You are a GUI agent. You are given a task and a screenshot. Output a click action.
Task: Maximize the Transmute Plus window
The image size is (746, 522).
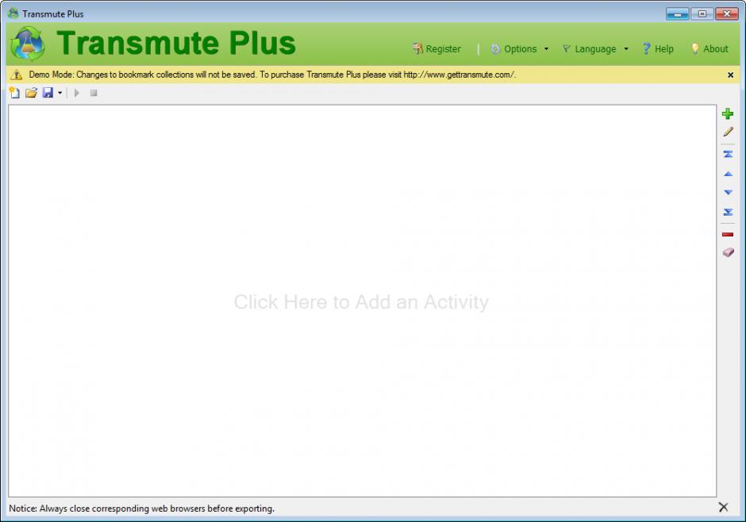[702, 13]
